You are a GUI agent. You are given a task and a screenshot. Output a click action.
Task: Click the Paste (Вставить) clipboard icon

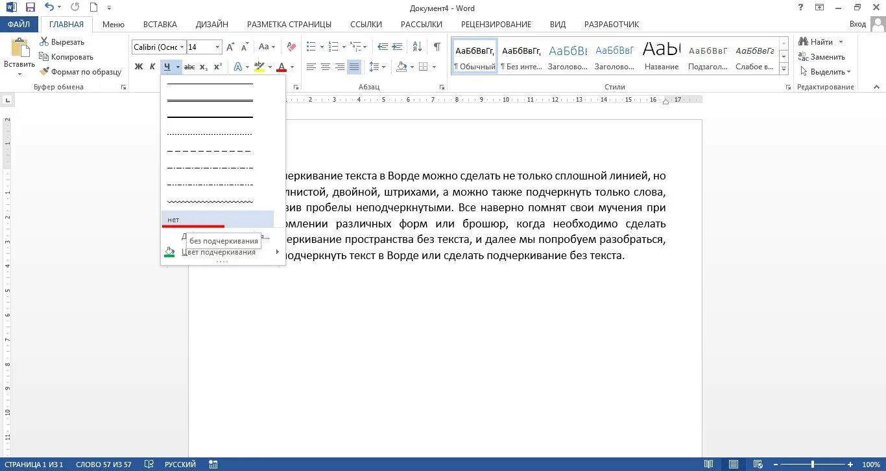19,49
